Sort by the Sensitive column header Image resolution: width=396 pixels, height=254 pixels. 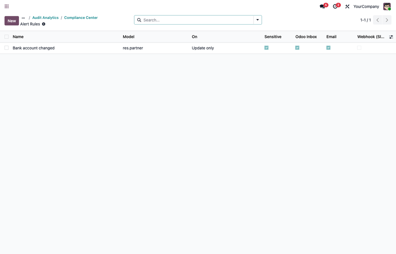click(x=273, y=37)
